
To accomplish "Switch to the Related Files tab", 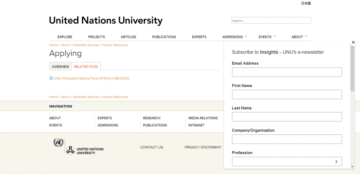I will click(86, 67).
